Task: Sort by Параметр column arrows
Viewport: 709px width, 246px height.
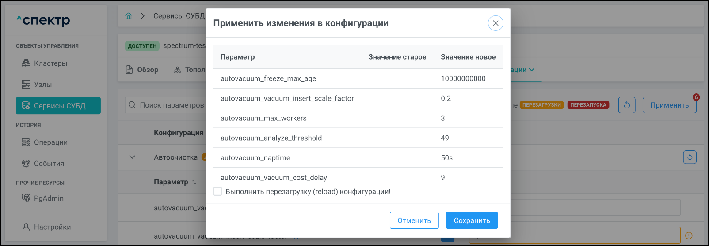Action: pos(194,182)
